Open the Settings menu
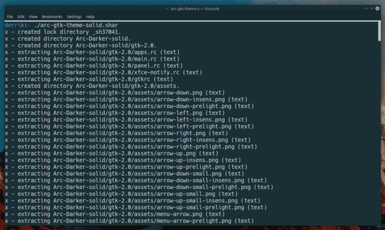385x230 pixels. (x=74, y=16)
